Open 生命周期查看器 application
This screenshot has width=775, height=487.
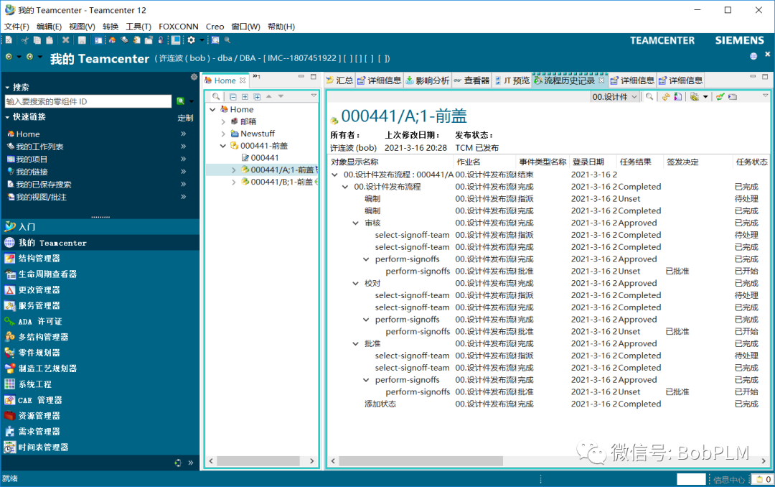(100, 274)
